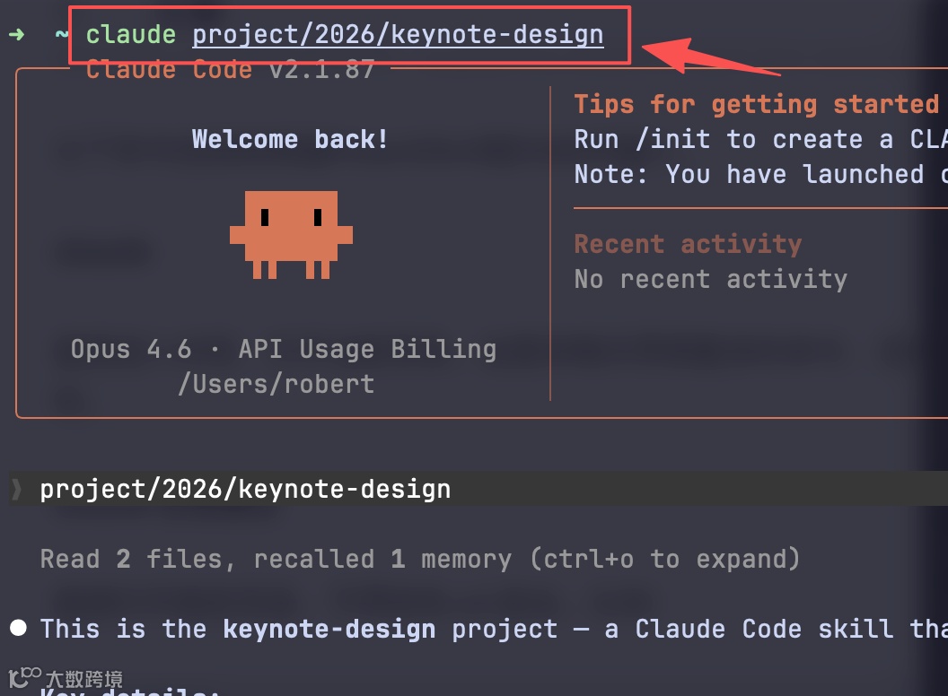
Task: Click the 'Welcome back!' heading
Action: pos(290,139)
